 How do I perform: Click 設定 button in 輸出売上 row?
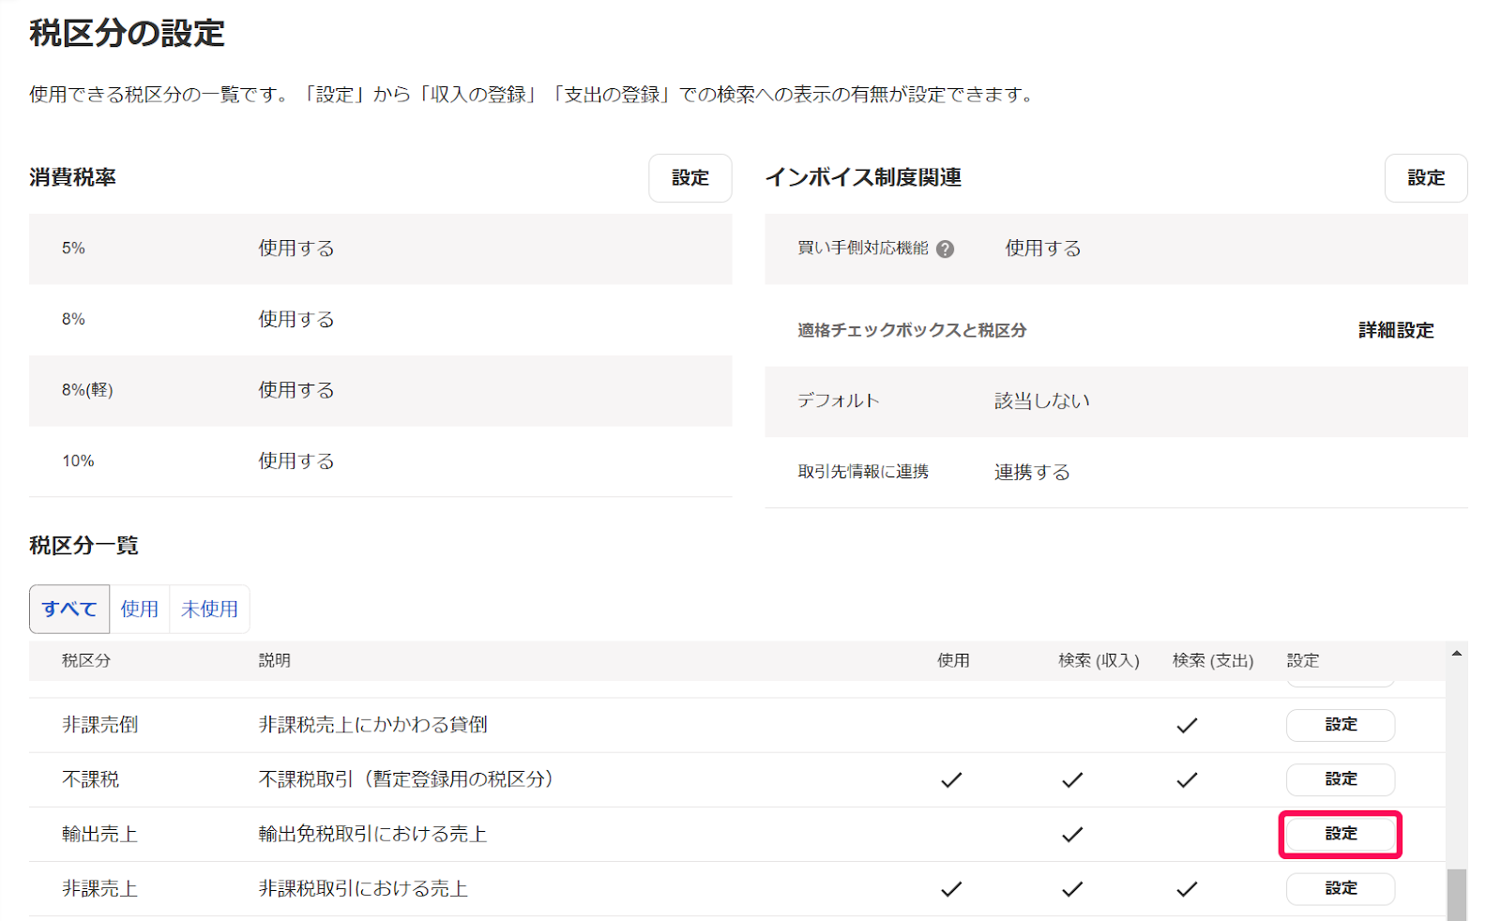point(1340,834)
